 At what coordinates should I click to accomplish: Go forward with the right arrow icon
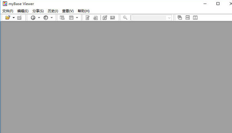point(46,18)
